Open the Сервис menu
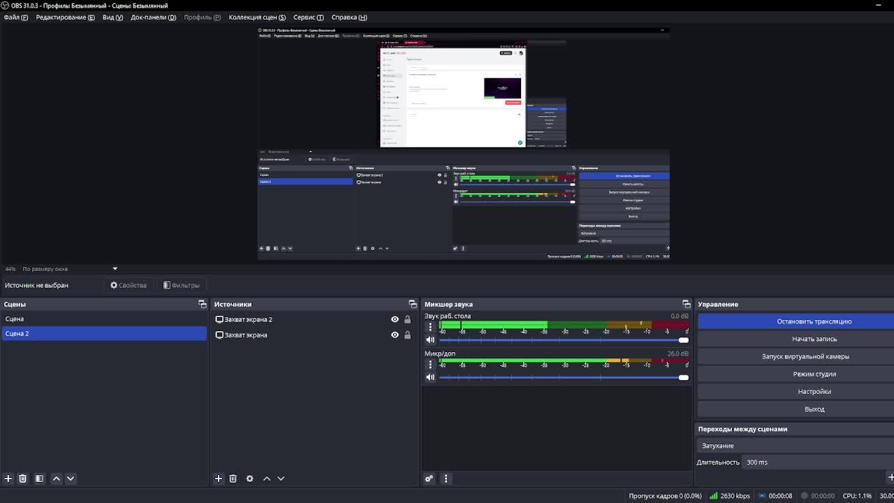894x503 pixels. point(308,17)
